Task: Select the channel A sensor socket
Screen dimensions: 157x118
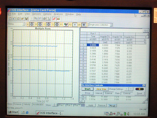Action: point(32,24)
